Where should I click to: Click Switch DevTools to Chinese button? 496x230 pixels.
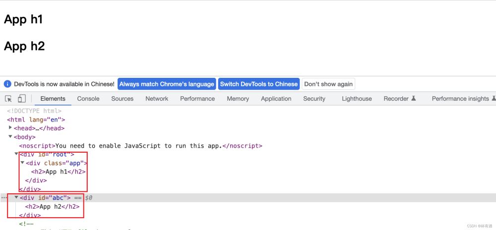(x=259, y=84)
